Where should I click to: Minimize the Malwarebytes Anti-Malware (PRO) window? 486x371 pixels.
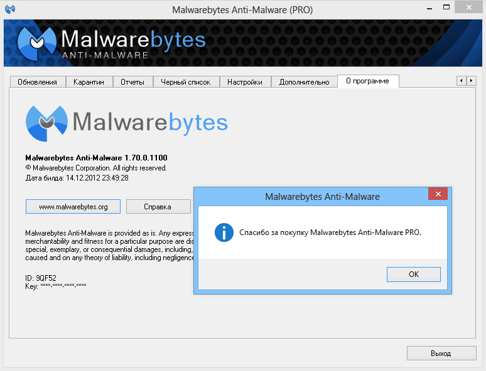tap(428, 8)
